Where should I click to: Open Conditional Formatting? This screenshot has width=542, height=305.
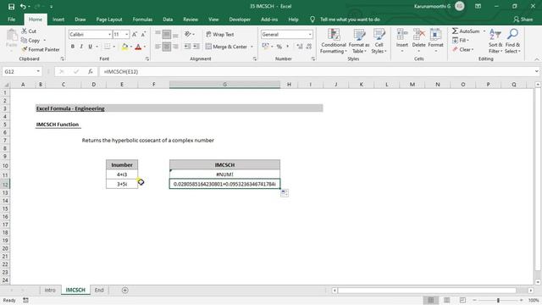[x=333, y=42]
